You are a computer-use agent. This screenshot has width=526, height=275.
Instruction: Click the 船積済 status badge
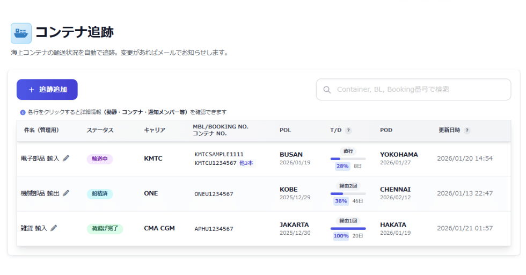pyautogui.click(x=100, y=194)
